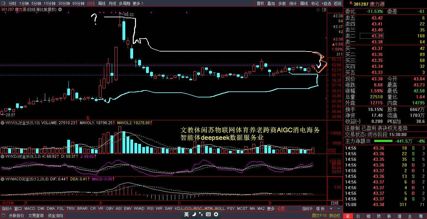Select the 周线 weekly chart tab

tap(102, 3)
